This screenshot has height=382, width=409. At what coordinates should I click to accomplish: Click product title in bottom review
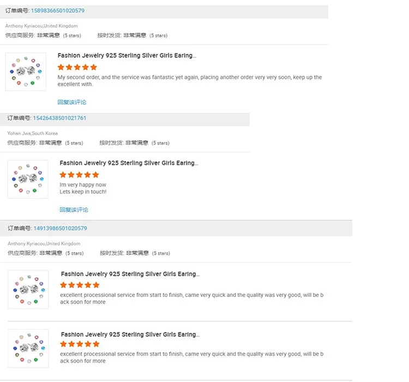click(130, 335)
